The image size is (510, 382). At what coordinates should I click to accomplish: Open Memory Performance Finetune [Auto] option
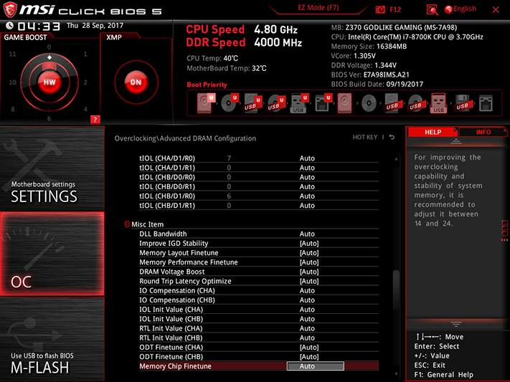click(x=309, y=262)
